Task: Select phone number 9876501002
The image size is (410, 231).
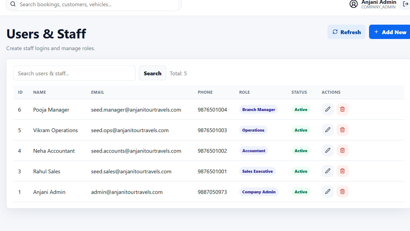Action: coord(212,151)
